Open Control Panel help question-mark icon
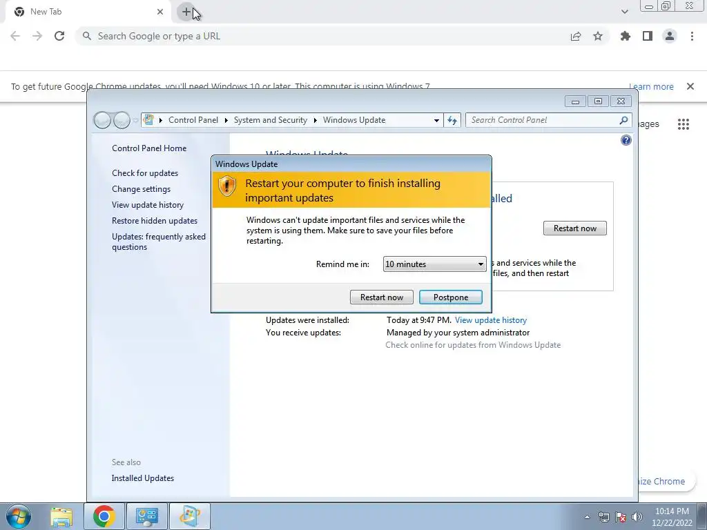707x530 pixels. 626,140
